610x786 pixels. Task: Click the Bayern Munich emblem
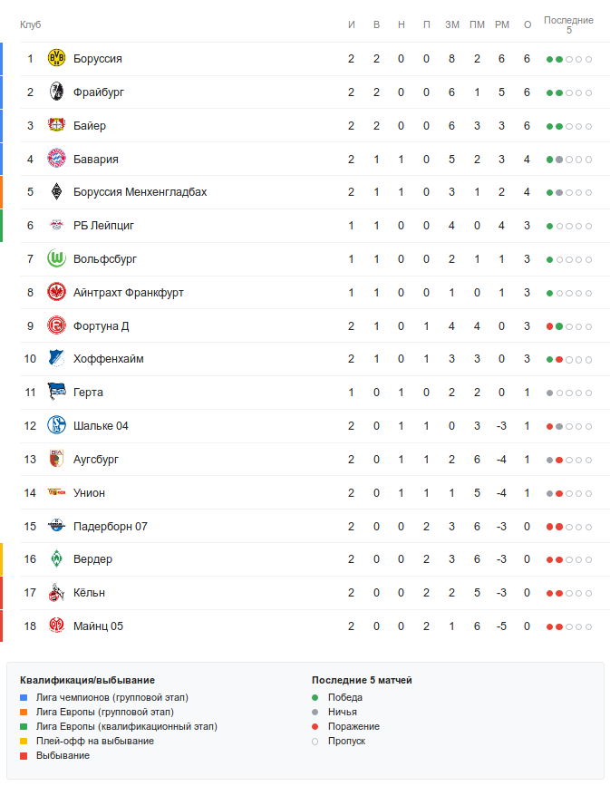(56, 160)
